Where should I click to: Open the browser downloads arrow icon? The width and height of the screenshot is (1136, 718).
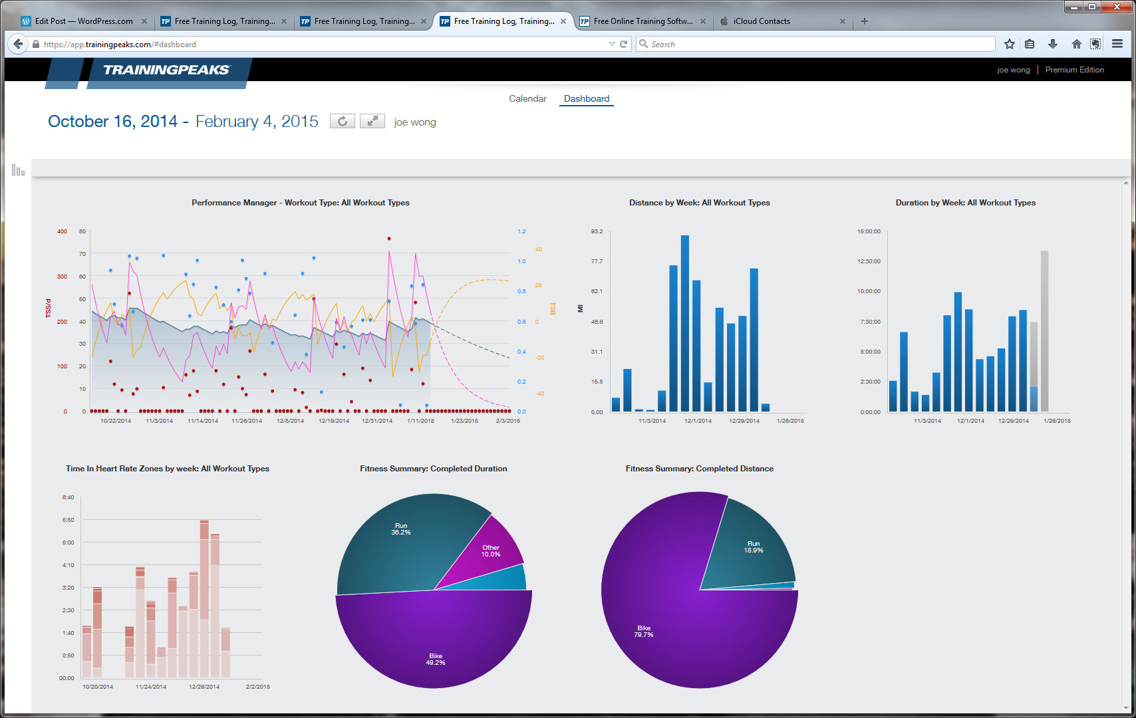coord(1052,44)
